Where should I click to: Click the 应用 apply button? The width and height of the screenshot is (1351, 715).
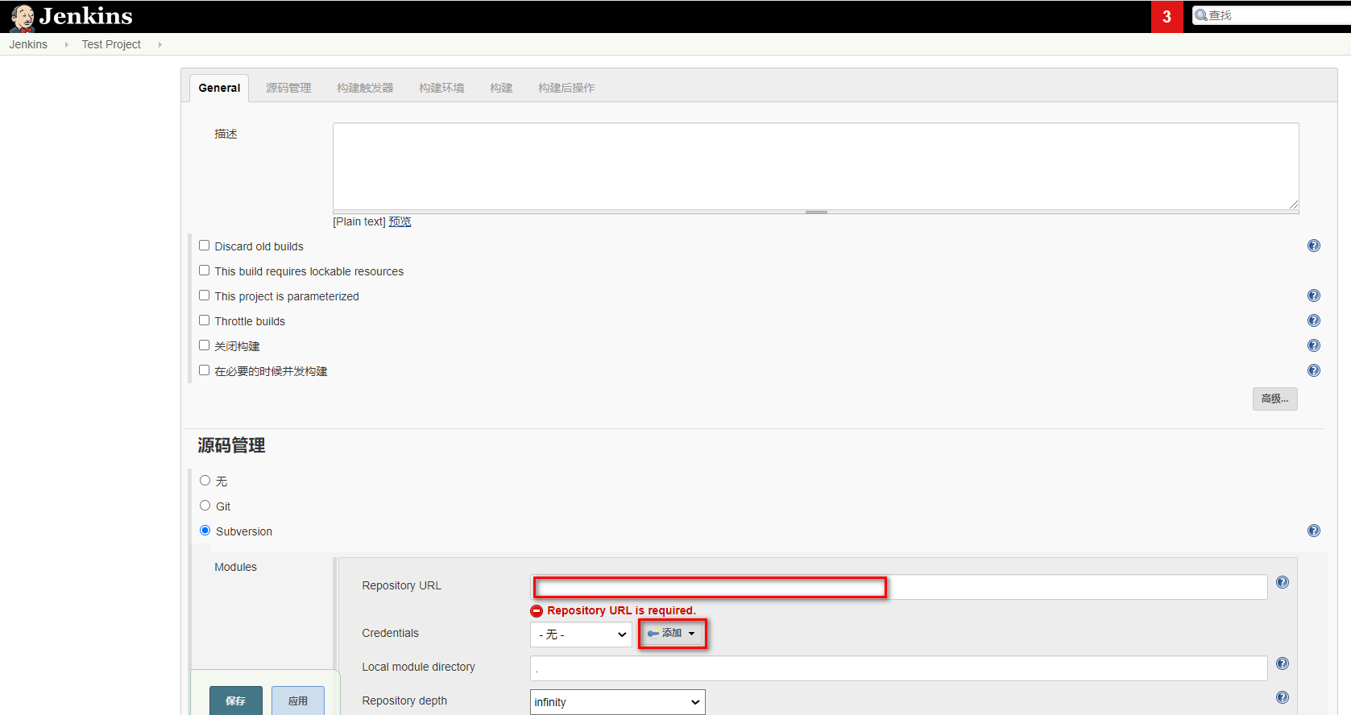298,701
